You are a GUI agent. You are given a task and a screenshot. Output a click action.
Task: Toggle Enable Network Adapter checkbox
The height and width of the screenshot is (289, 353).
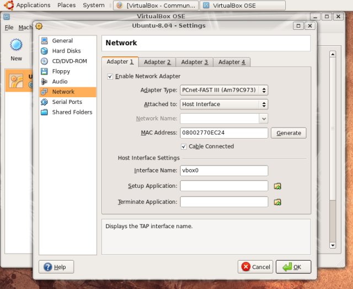pos(110,76)
